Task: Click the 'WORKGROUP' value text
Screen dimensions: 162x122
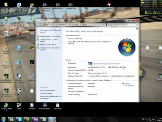Action: click(92, 95)
